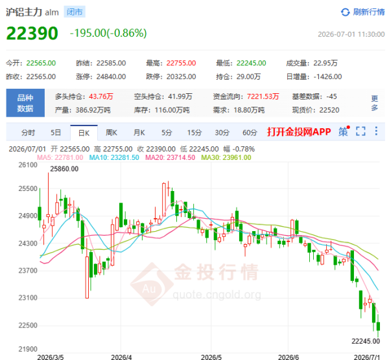Switch to 15分 chart tab
Image resolution: width=389 pixels, height=360 pixels.
click(x=194, y=133)
